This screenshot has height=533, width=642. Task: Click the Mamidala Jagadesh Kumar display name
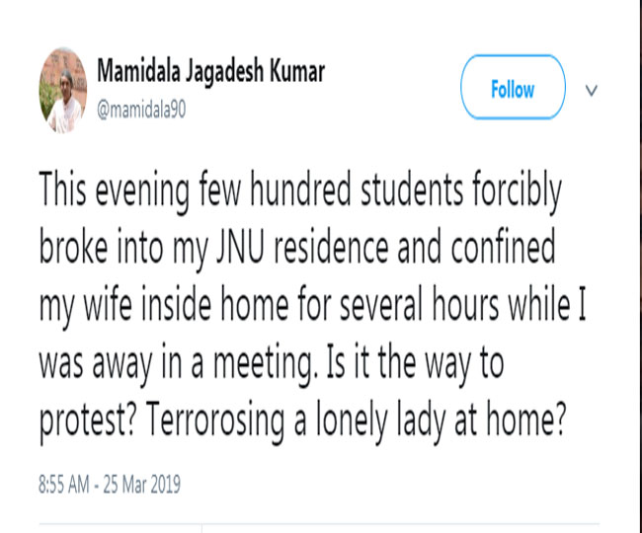[210, 72]
